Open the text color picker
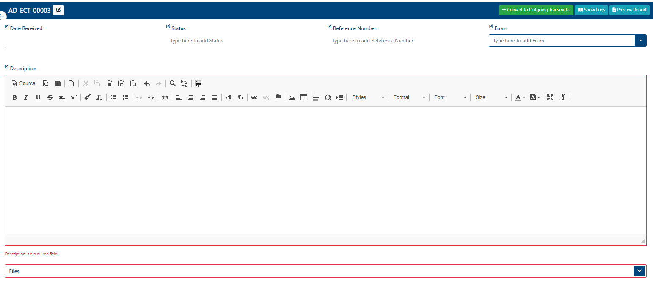Viewport: 653px width, 287px height. click(520, 97)
